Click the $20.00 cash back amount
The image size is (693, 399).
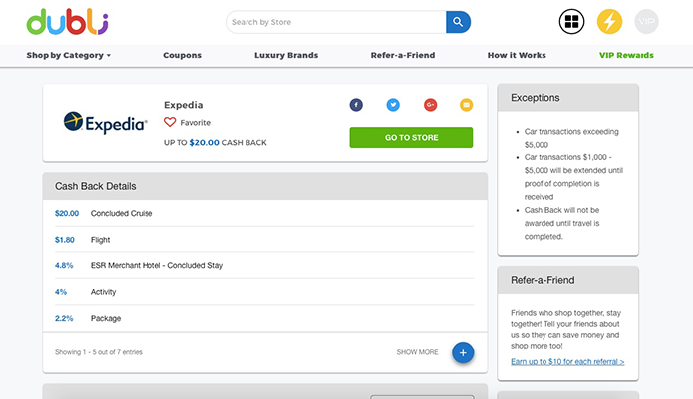coord(204,142)
